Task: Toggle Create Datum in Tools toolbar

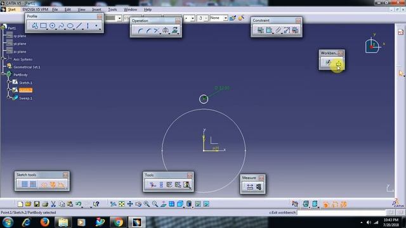Action: 152,184
